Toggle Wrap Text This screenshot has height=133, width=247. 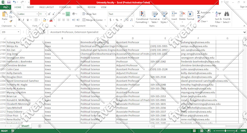89,14
